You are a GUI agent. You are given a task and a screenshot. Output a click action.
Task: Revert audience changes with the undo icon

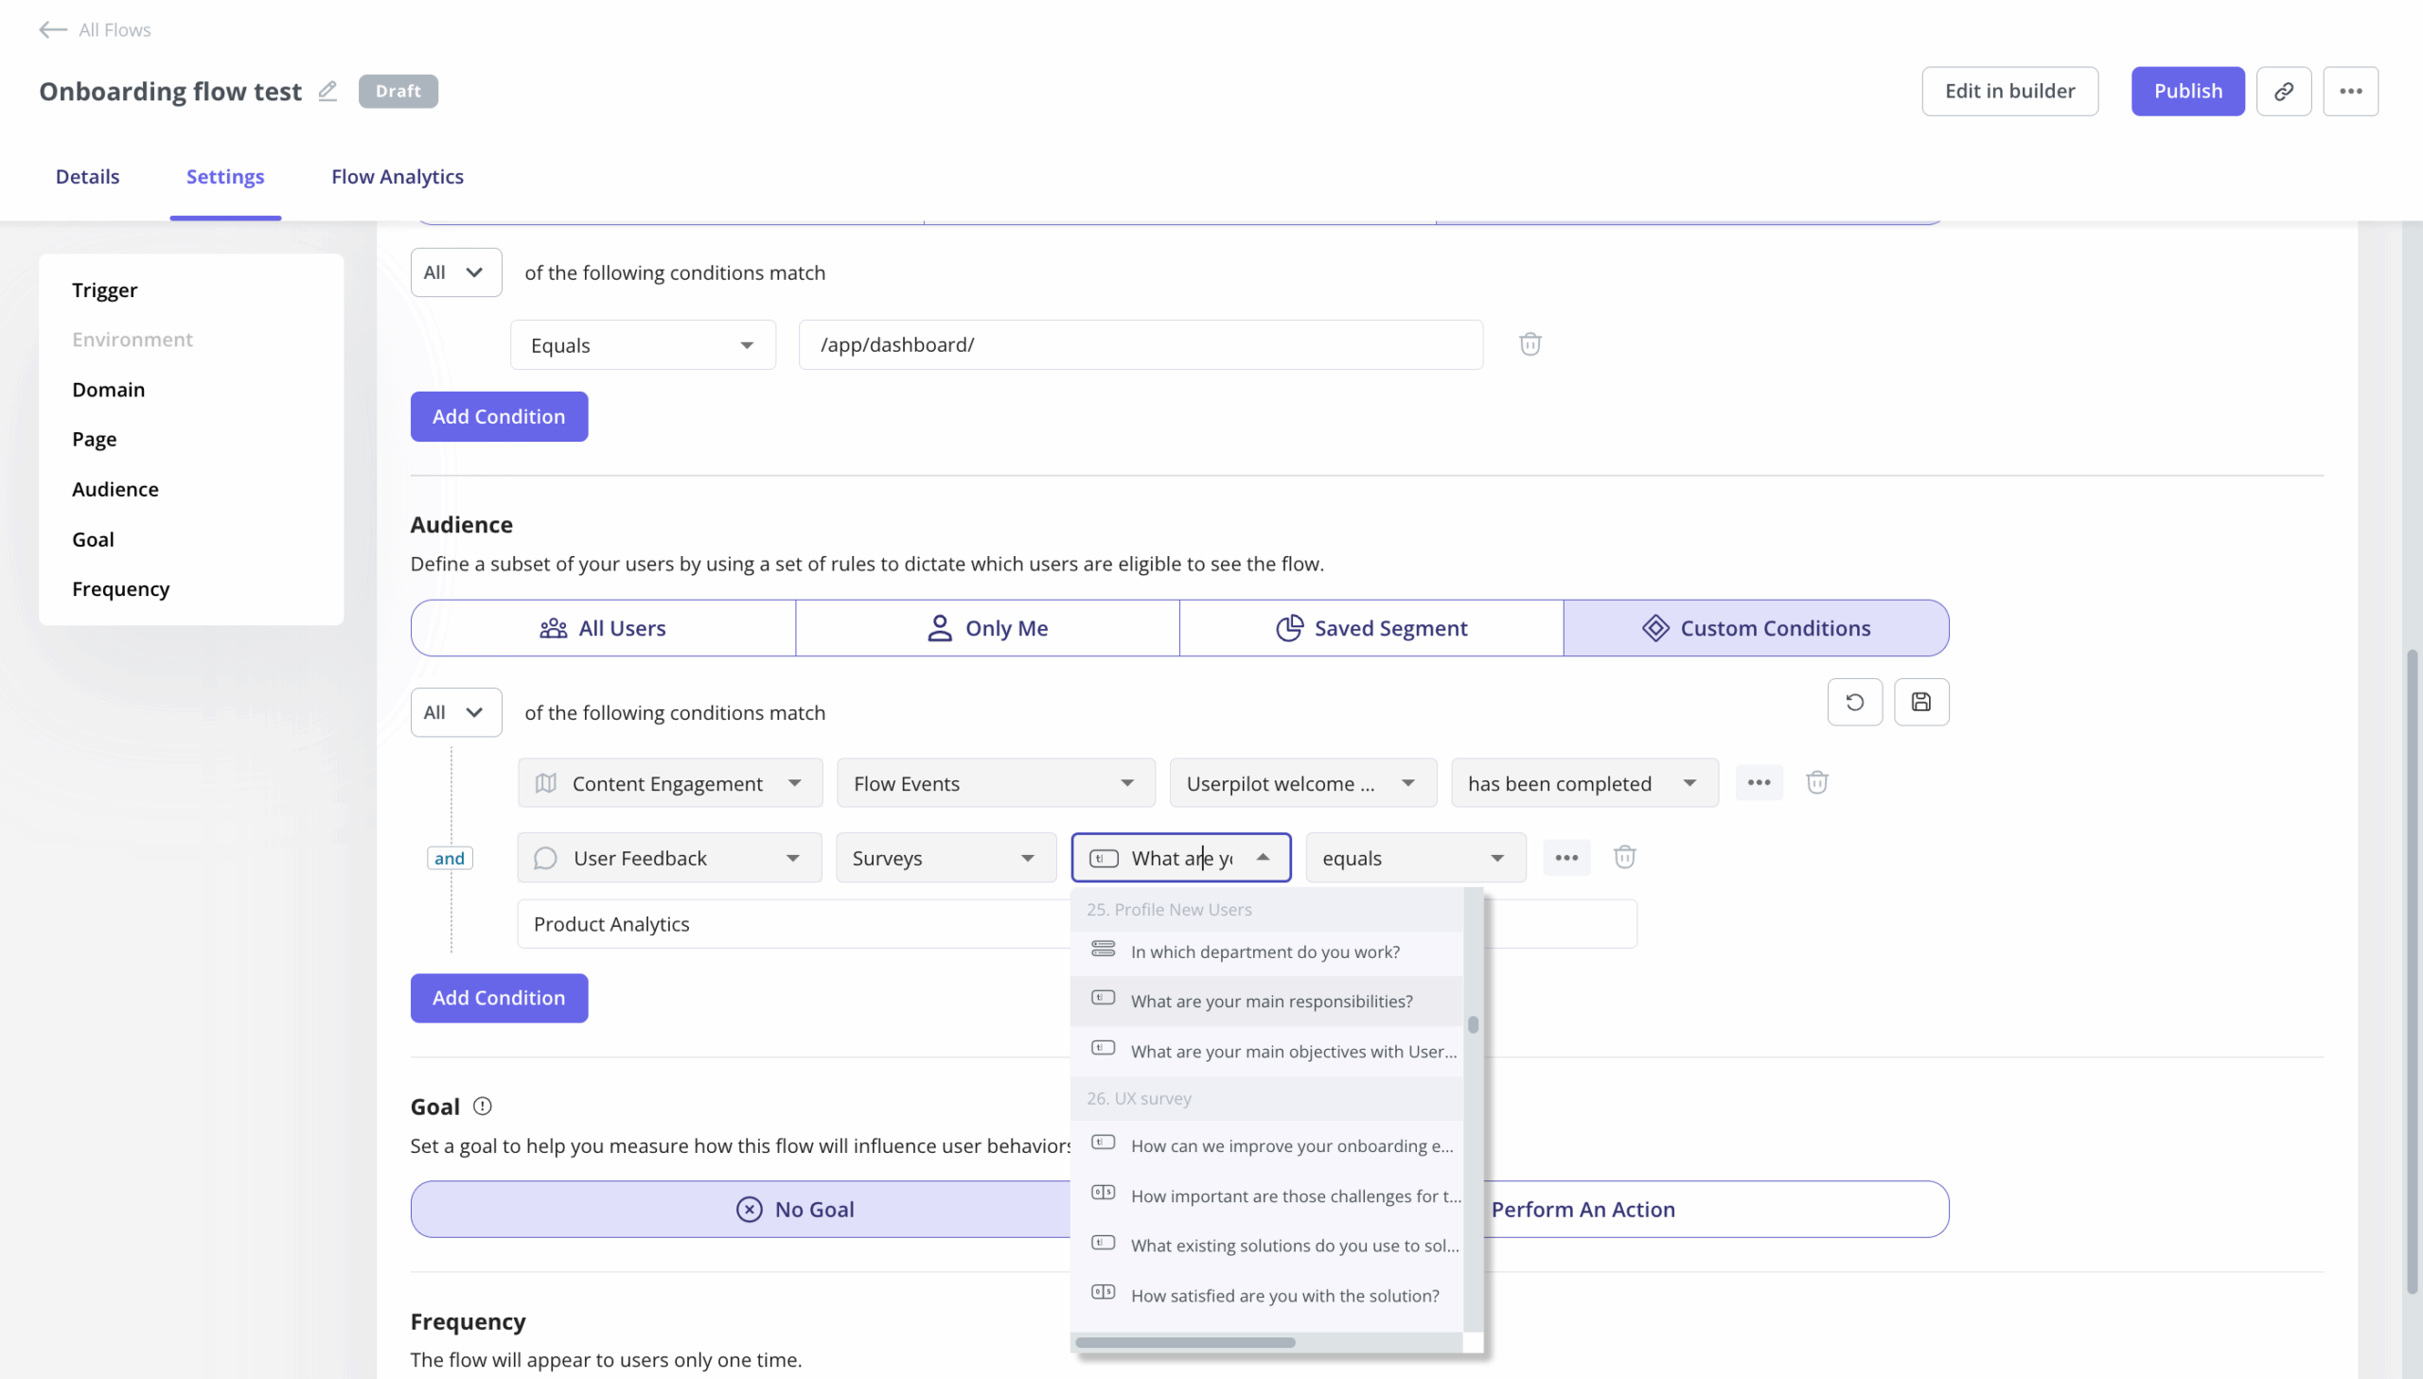[1853, 702]
